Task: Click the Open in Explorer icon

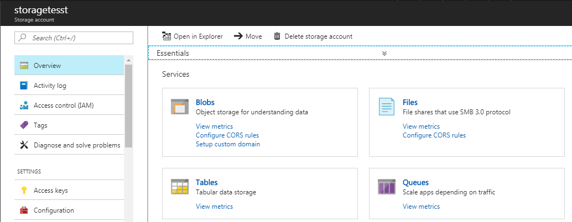Action: 167,36
